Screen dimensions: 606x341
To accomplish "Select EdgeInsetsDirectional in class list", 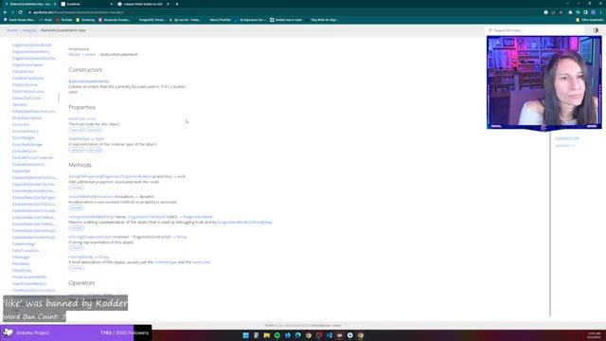I will [x=31, y=45].
